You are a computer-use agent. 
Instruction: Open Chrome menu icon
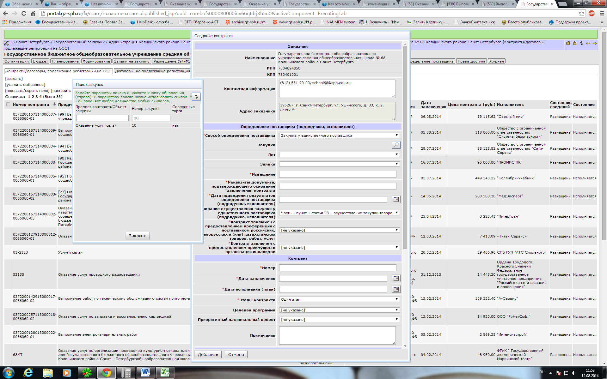pos(602,13)
